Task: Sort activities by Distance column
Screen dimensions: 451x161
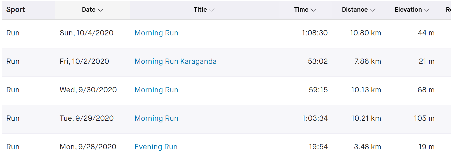Action: (x=355, y=10)
